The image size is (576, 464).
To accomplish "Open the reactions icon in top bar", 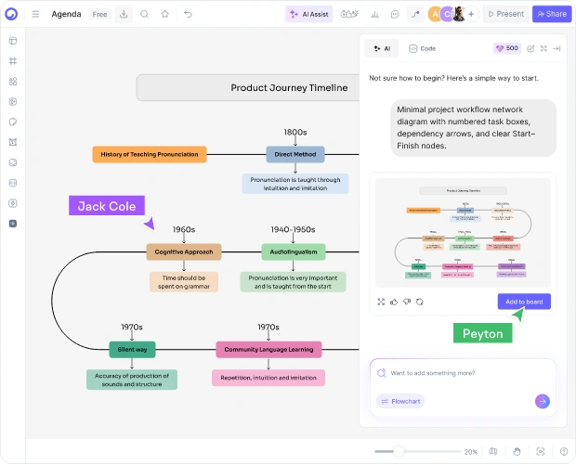I will 349,14.
